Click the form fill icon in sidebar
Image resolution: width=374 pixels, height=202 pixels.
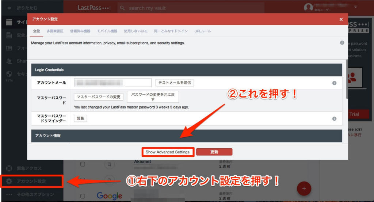pos(9,48)
